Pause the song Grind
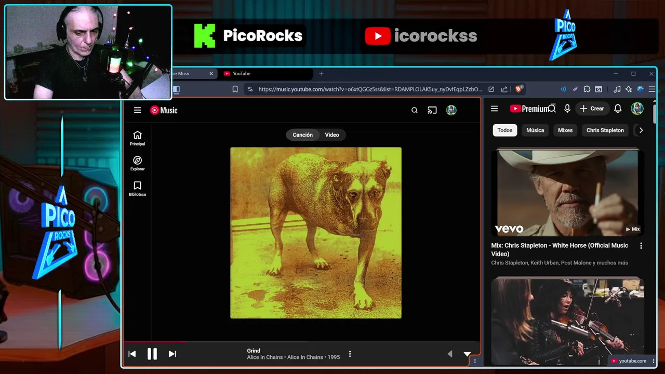The width and height of the screenshot is (665, 374). (152, 354)
